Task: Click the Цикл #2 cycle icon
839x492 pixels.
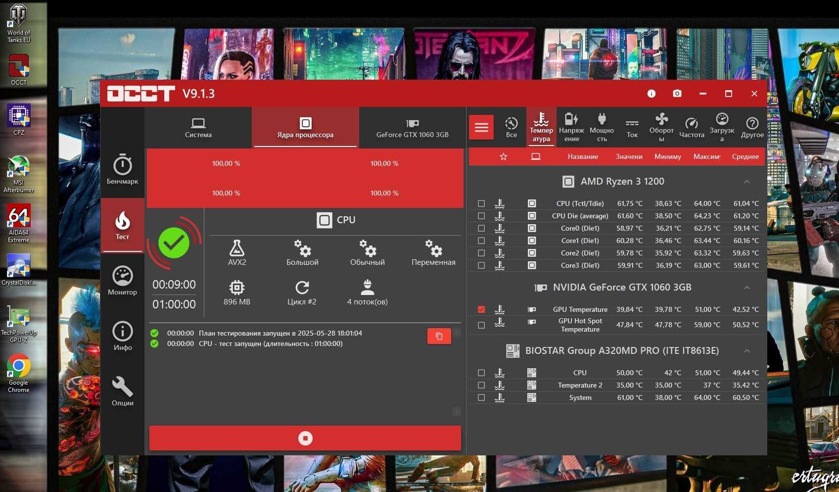Action: [302, 293]
